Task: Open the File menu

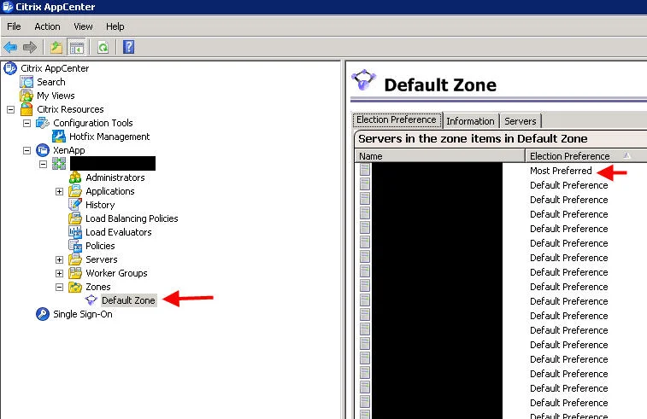Action: pyautogui.click(x=14, y=26)
